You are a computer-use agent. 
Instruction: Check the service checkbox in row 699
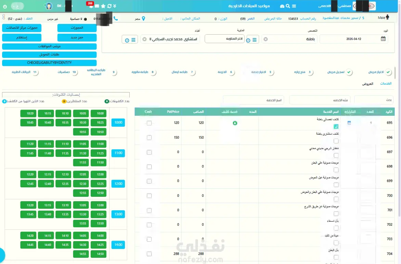[336, 185]
